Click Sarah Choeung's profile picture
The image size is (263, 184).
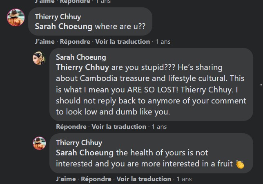pyautogui.click(x=39, y=58)
